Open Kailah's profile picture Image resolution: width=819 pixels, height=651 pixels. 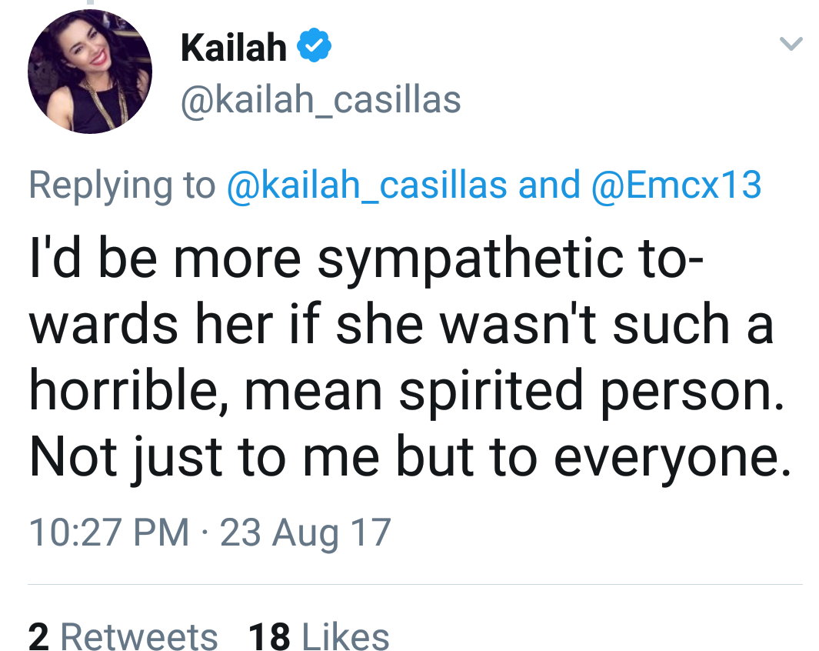(x=90, y=72)
